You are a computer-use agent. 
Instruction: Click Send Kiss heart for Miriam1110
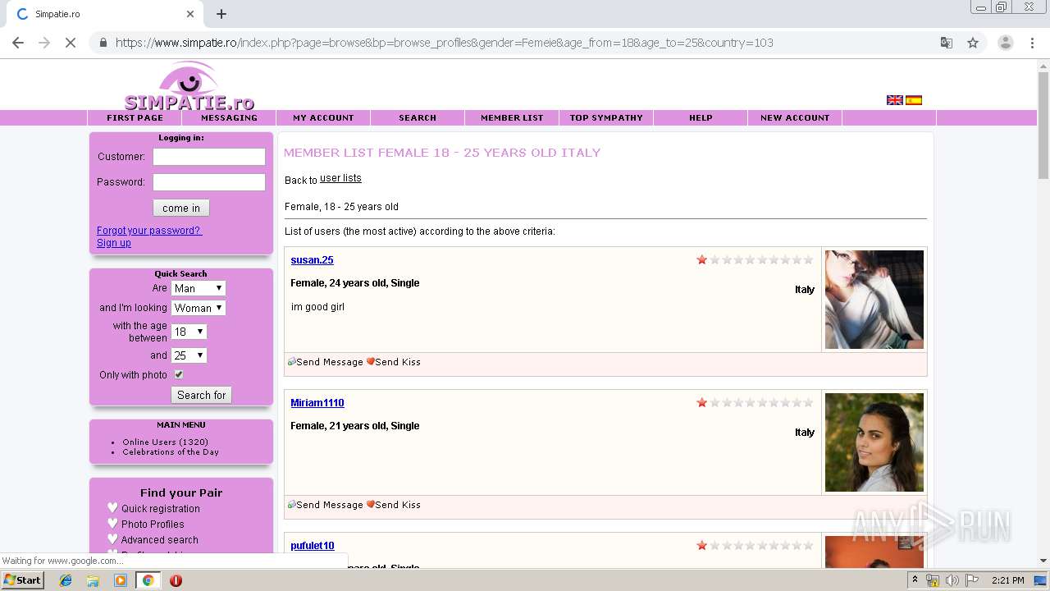coord(370,504)
